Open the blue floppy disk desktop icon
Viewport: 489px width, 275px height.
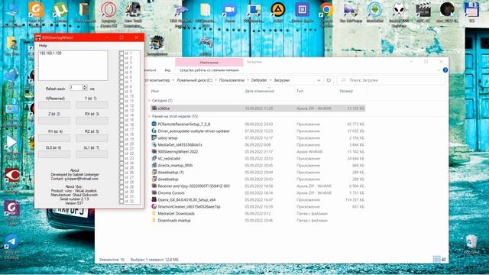[471, 10]
